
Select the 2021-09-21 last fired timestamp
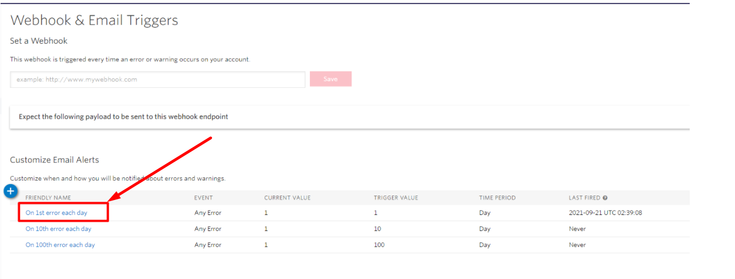click(605, 213)
